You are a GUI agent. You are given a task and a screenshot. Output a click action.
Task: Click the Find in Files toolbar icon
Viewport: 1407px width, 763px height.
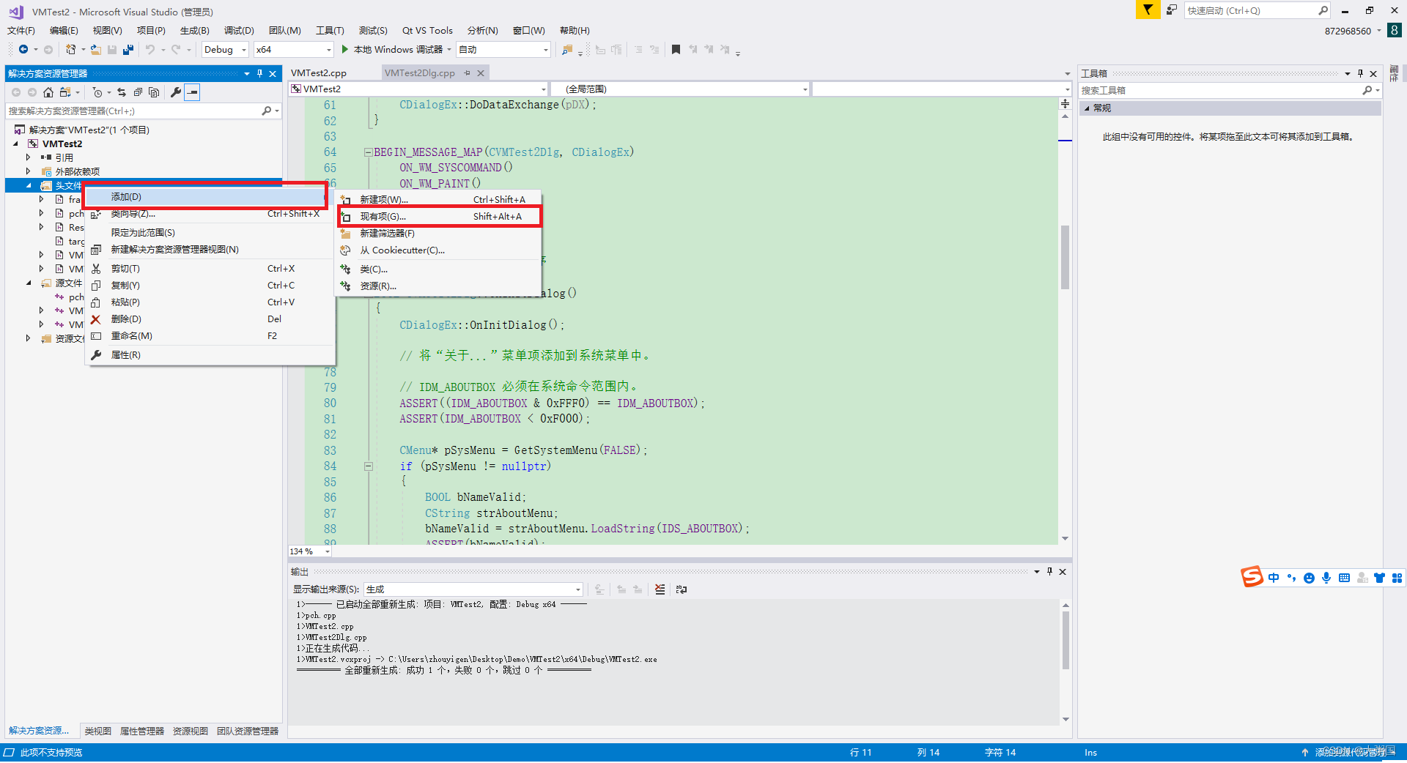pyautogui.click(x=567, y=50)
